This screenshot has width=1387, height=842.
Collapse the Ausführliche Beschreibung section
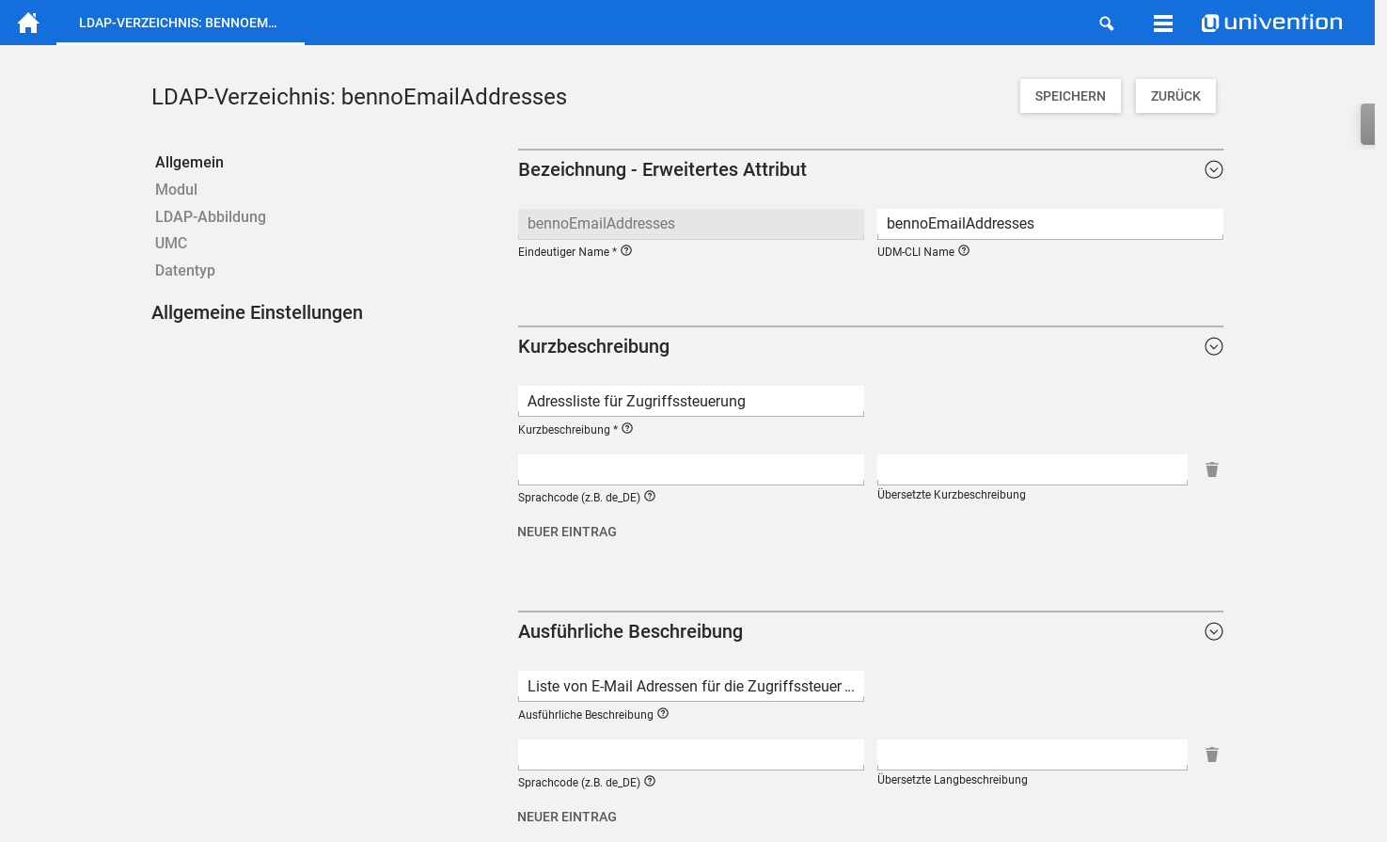click(x=1214, y=631)
